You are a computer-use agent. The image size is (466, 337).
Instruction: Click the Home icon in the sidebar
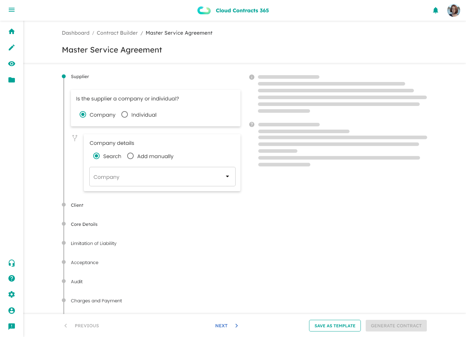[12, 31]
